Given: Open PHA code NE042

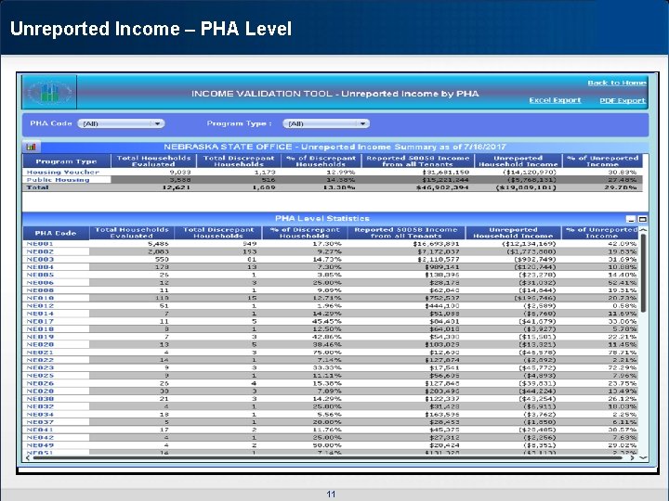Looking at the screenshot, I should click(40, 438).
